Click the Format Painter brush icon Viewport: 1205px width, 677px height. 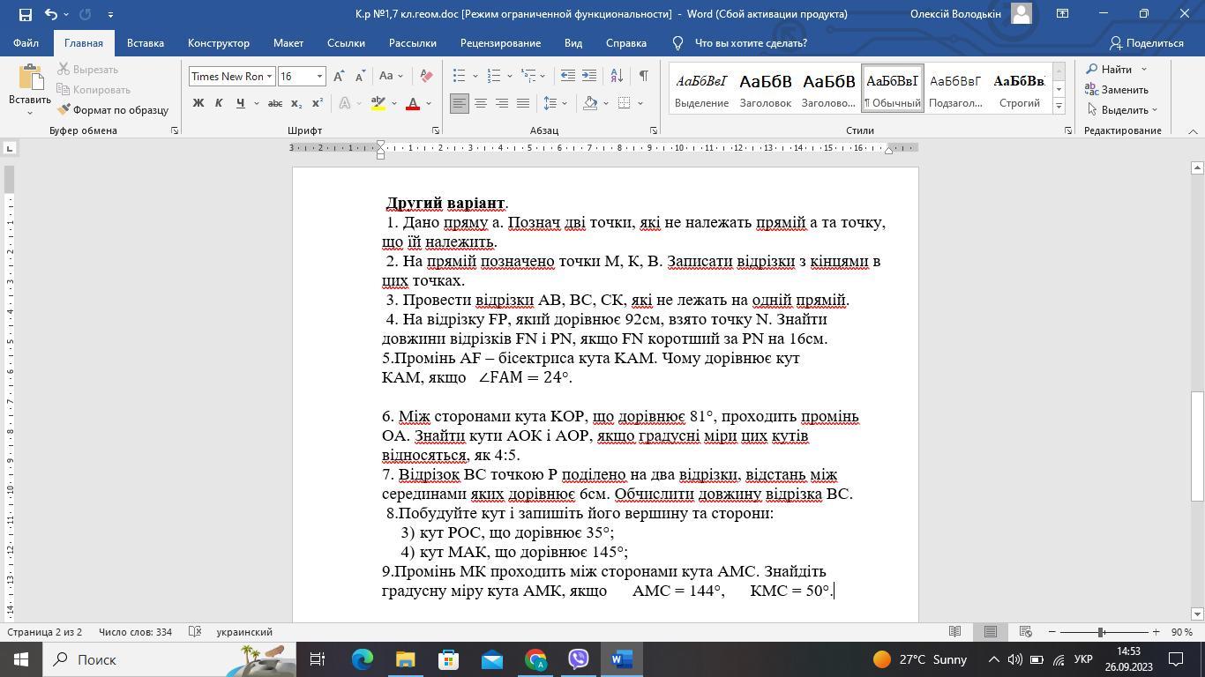coord(65,110)
